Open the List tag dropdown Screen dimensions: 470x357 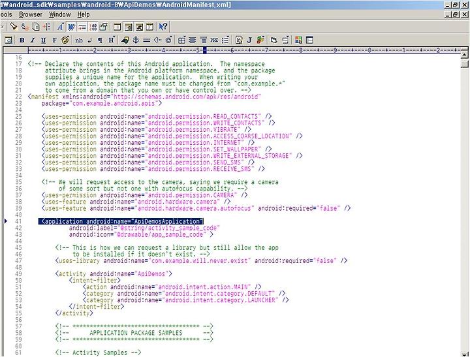point(225,40)
